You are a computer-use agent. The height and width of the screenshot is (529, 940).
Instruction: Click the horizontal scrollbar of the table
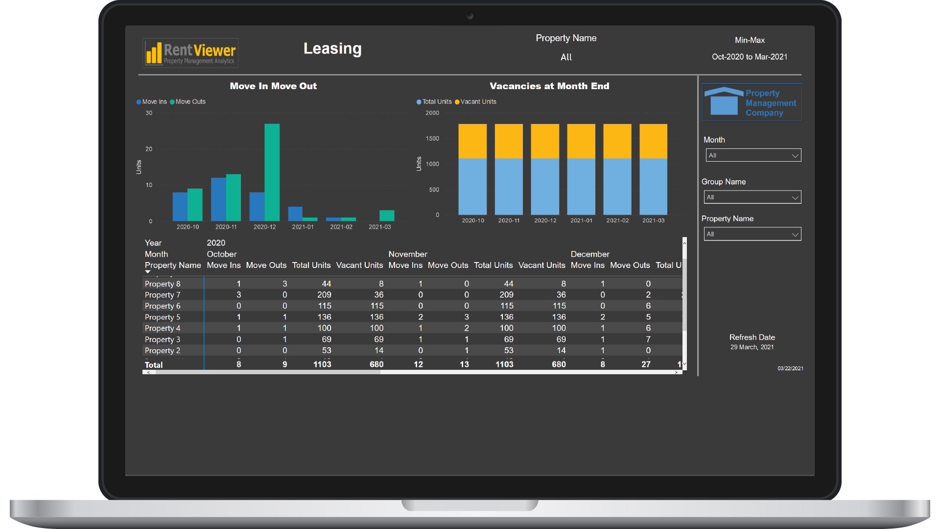tap(267, 373)
